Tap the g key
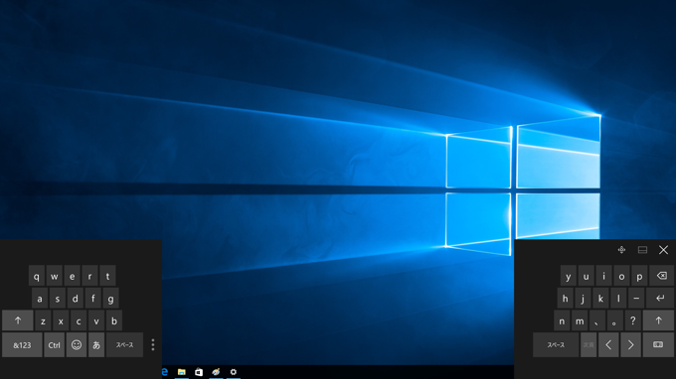This screenshot has height=379, width=676. click(x=110, y=298)
